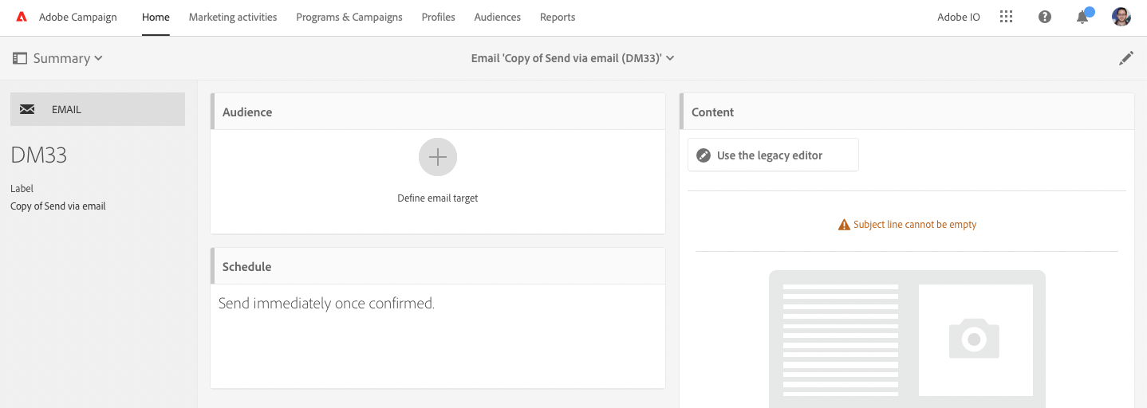Click the Summary panel layout icon
The height and width of the screenshot is (408, 1147).
click(x=20, y=58)
